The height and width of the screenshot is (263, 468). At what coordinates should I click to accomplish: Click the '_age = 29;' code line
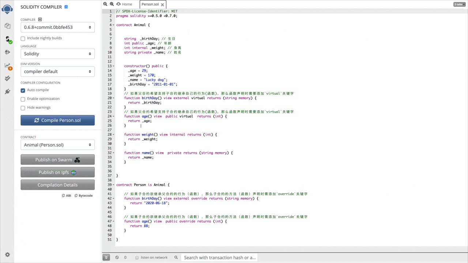coord(138,70)
